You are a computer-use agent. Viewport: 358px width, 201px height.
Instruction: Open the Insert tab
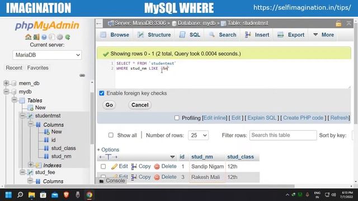[257, 35]
